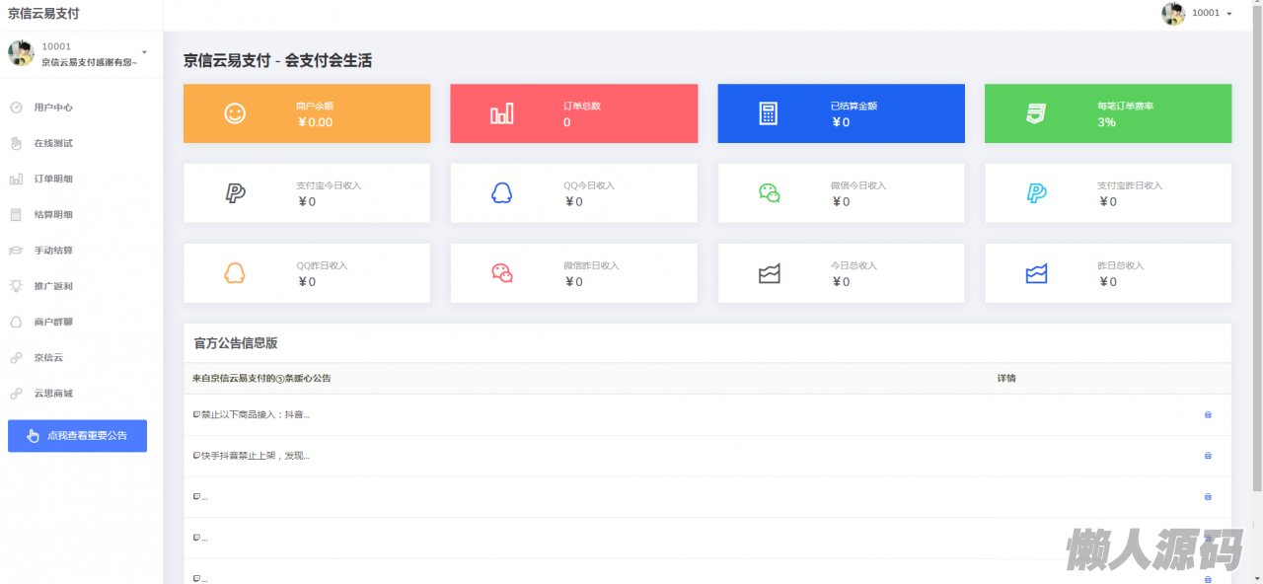Screen dimensions: 1263x584
Task: Click the top-right user avatar picture
Action: pyautogui.click(x=1173, y=14)
